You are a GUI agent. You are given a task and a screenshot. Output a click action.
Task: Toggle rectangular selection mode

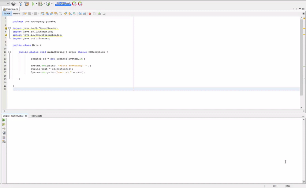click(60, 14)
